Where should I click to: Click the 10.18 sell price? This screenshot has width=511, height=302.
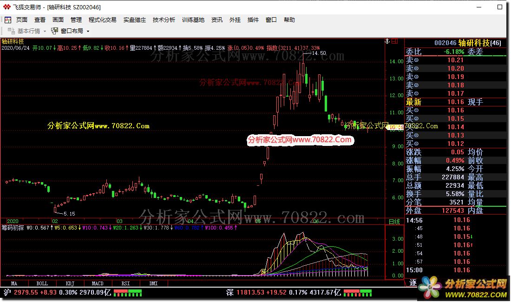point(455,85)
